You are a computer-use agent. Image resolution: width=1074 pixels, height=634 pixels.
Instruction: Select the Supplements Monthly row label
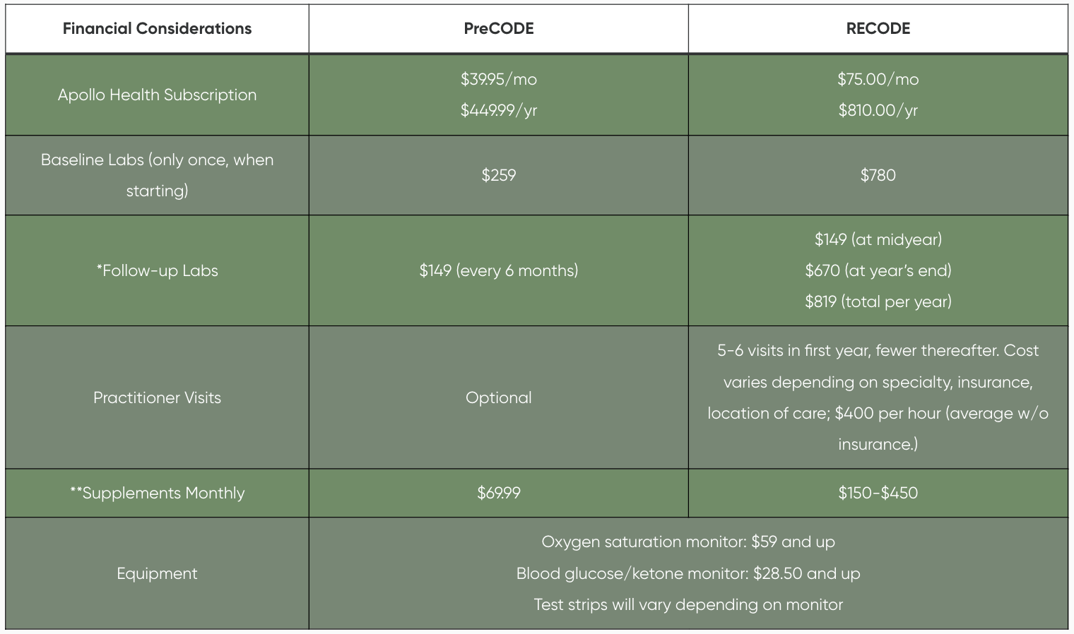click(157, 493)
